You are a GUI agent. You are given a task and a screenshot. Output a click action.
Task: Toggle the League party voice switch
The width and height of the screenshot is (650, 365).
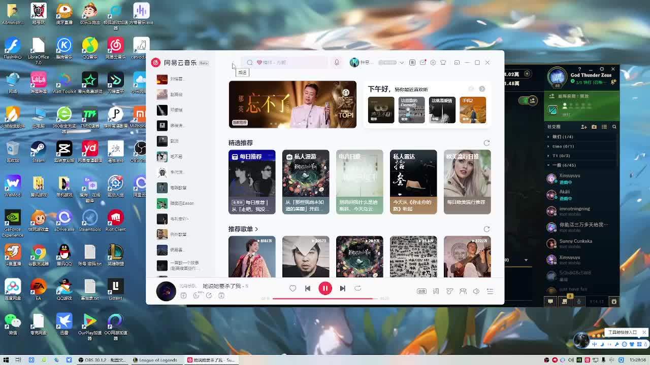[x=529, y=100]
